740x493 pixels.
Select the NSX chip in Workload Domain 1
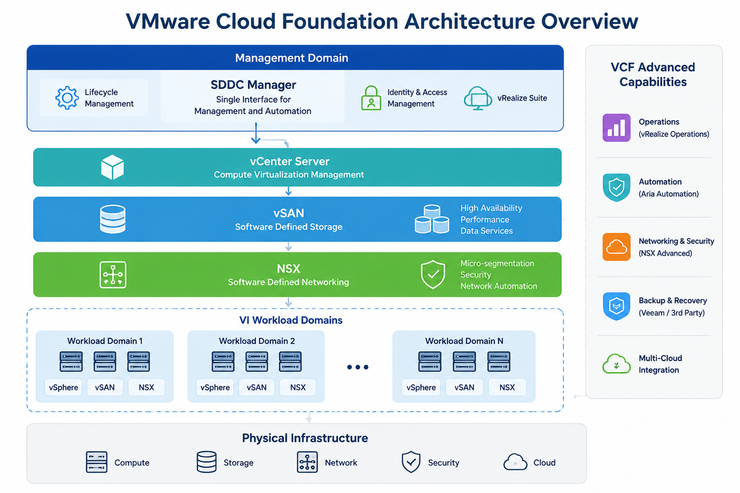pos(146,388)
